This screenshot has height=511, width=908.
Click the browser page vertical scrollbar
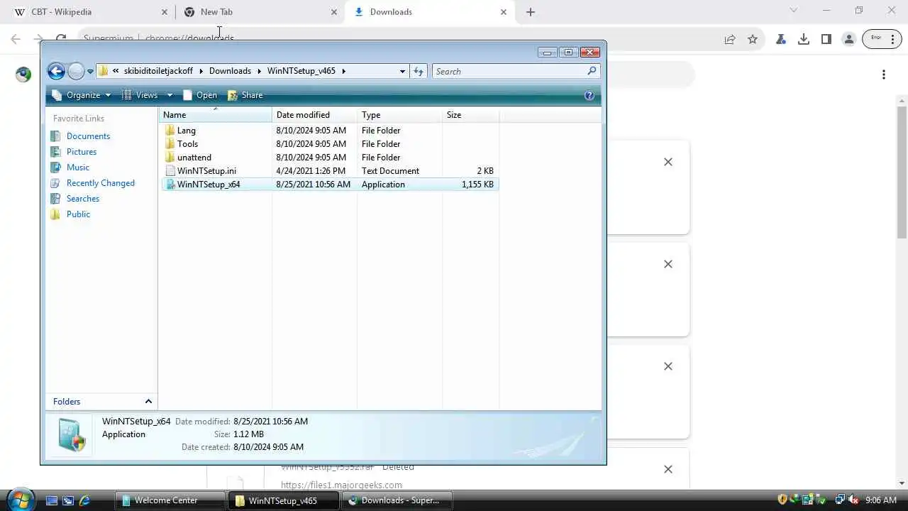(x=902, y=172)
